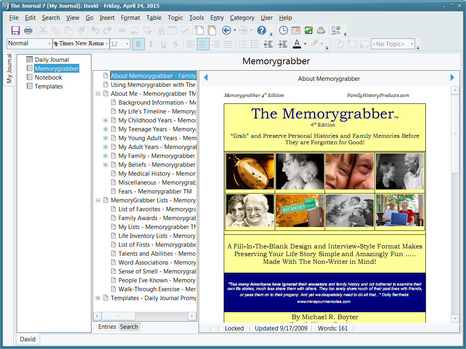Click the Print icon
466x349 pixels.
28,30
